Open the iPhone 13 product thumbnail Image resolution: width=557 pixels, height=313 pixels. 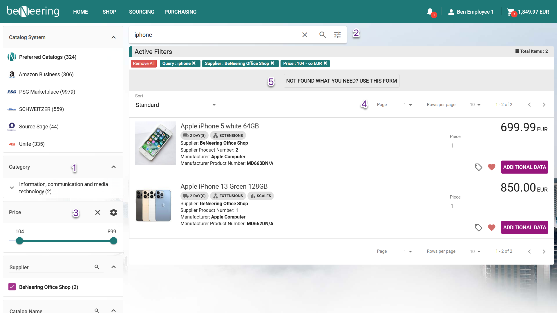[x=153, y=205]
